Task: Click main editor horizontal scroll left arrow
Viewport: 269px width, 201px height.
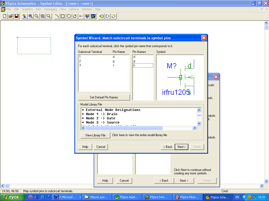Action: 3,186
